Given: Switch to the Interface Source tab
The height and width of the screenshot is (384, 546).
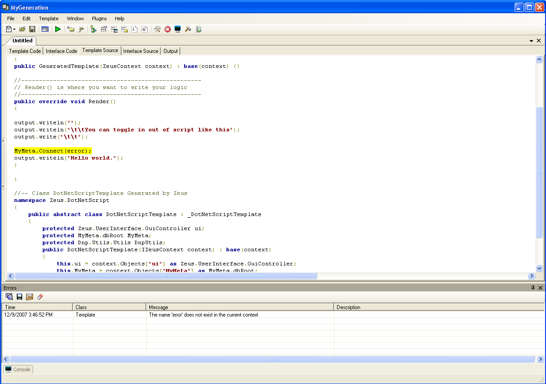Looking at the screenshot, I should point(140,51).
